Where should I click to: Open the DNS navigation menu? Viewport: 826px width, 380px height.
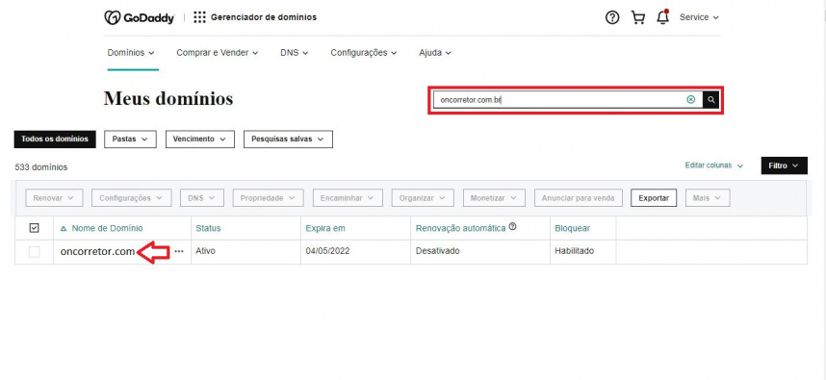(x=295, y=53)
